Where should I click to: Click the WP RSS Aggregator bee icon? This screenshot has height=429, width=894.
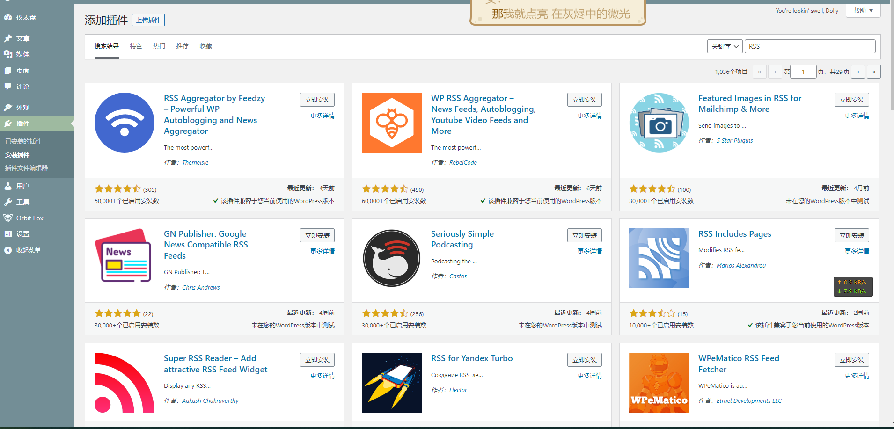[x=392, y=123]
